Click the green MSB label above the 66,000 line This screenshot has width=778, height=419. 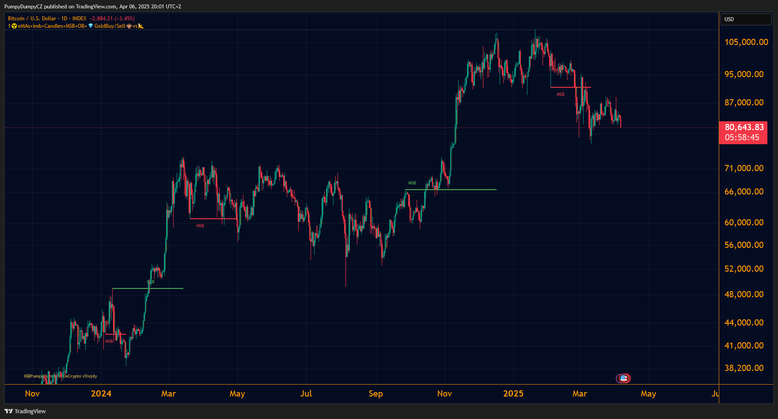click(412, 183)
